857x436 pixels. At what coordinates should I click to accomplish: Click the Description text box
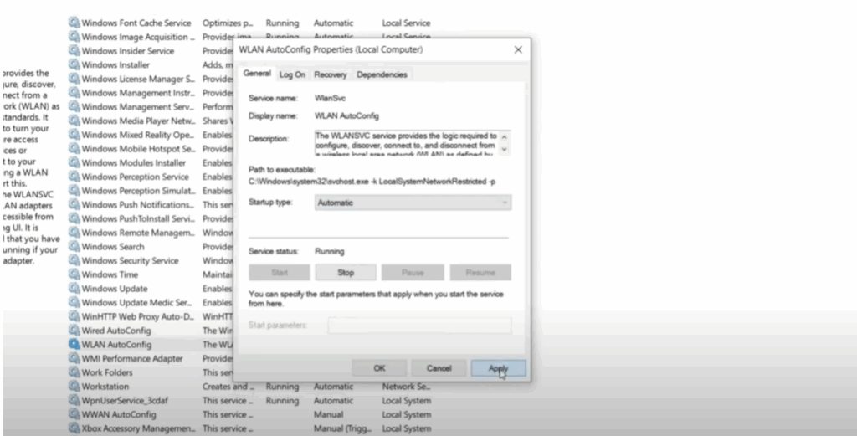pyautogui.click(x=408, y=144)
